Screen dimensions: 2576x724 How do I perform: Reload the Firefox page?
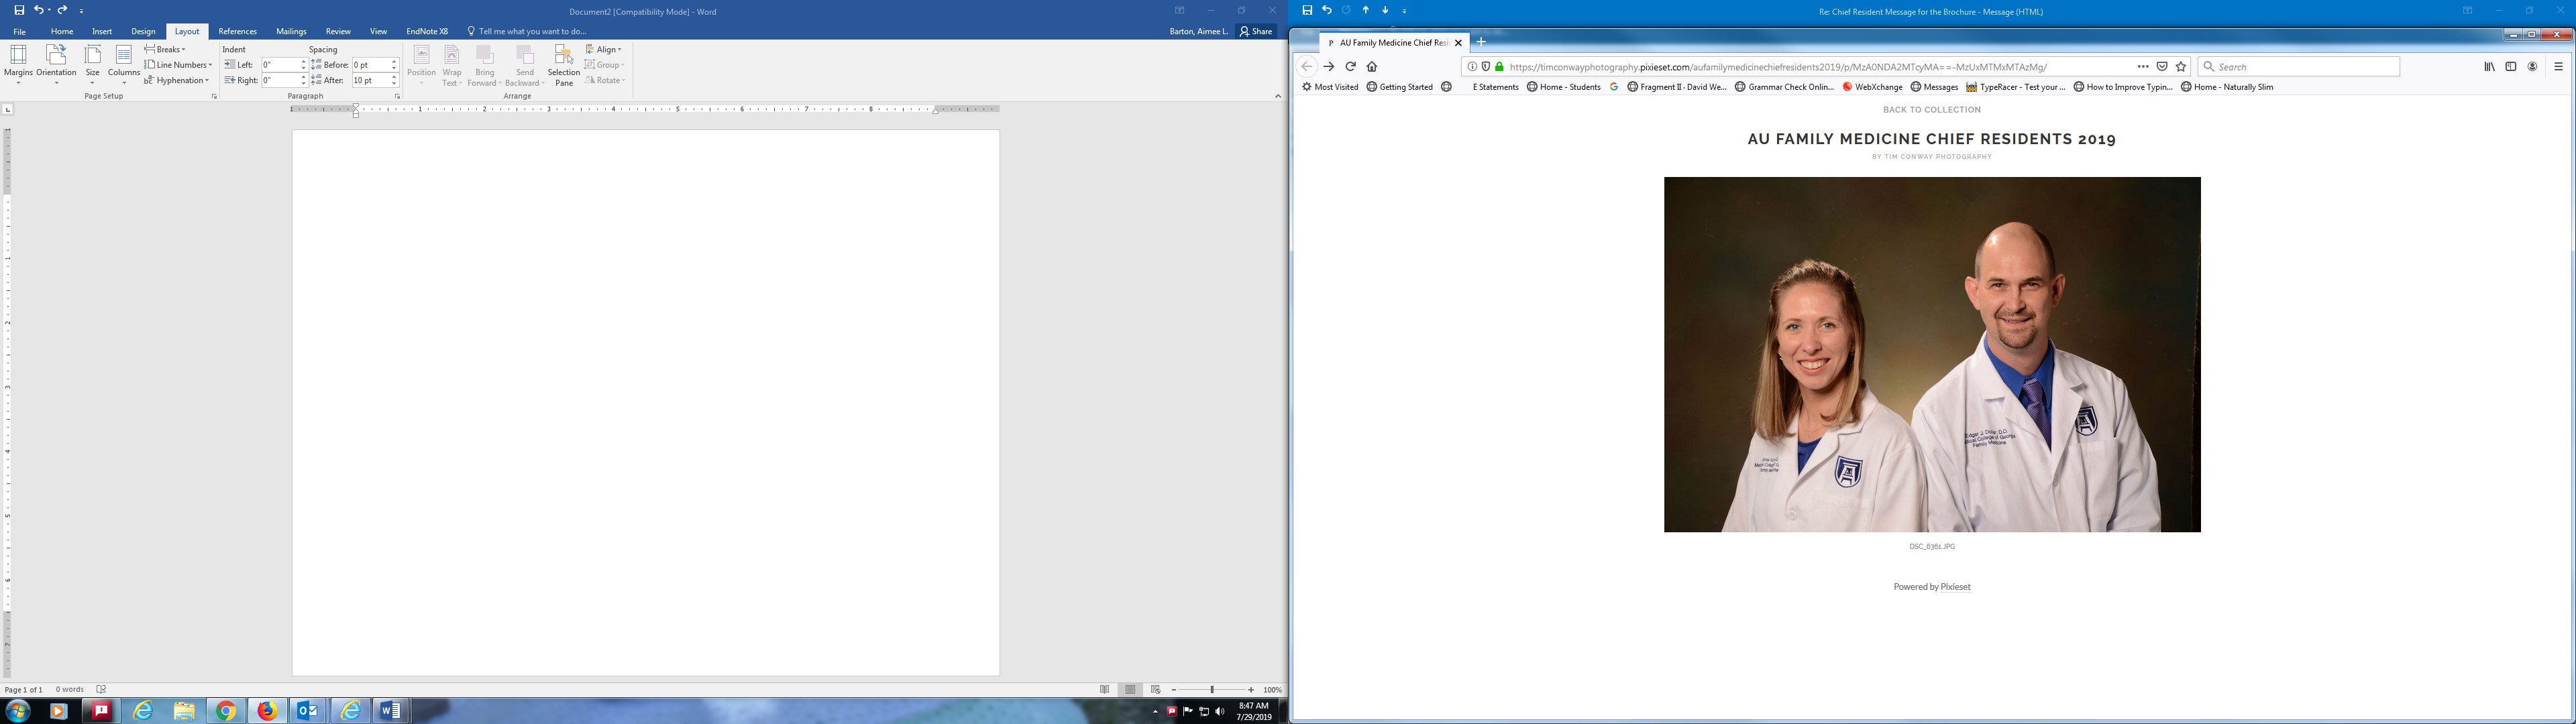tap(1350, 67)
